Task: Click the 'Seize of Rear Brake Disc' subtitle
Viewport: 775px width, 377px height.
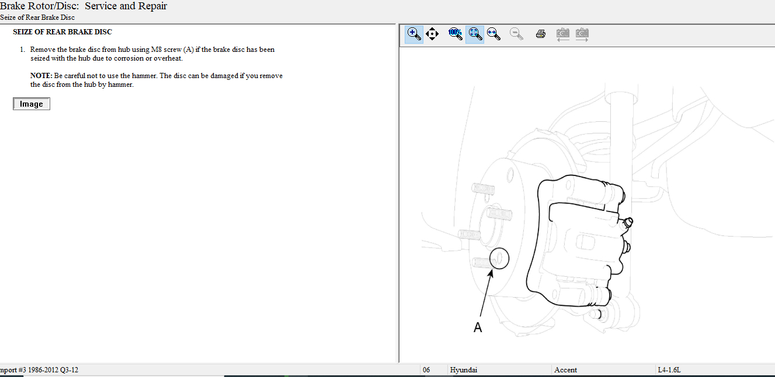Action: [x=37, y=17]
